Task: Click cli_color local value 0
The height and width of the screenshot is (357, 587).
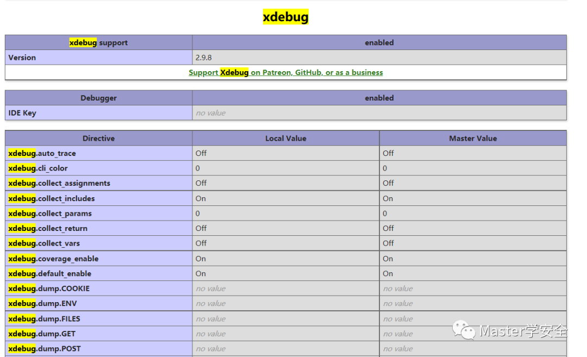Action: tap(198, 168)
